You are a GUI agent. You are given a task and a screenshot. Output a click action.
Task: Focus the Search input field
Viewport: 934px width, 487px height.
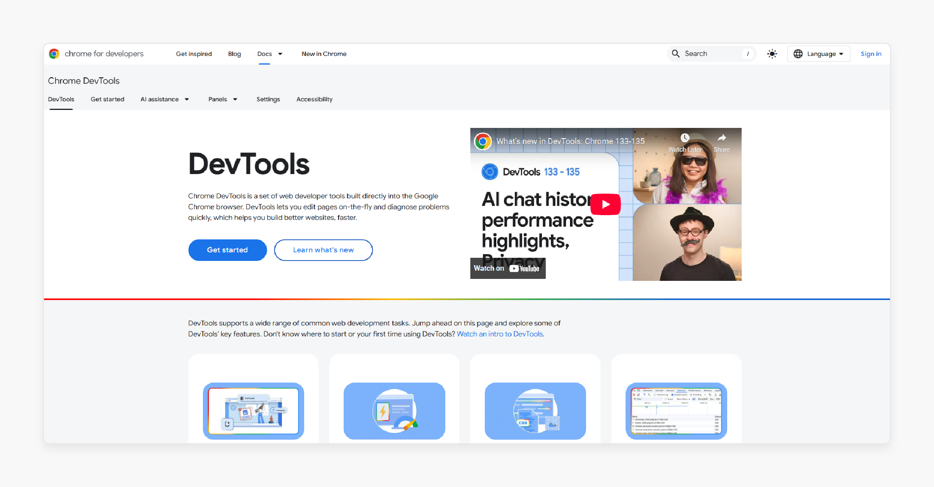click(712, 54)
